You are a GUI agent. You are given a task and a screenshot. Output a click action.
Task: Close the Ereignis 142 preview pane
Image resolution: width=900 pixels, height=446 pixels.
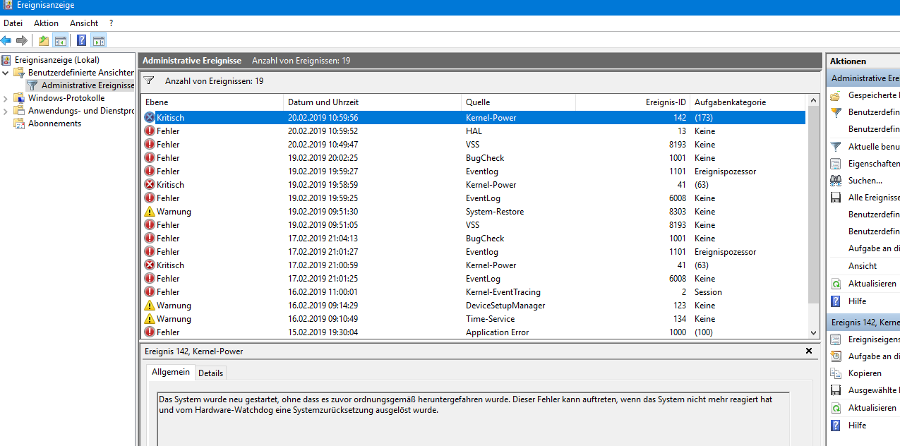(x=809, y=351)
